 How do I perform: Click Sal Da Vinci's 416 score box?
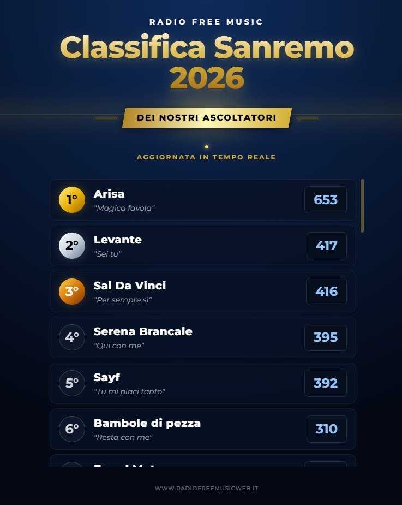click(326, 292)
